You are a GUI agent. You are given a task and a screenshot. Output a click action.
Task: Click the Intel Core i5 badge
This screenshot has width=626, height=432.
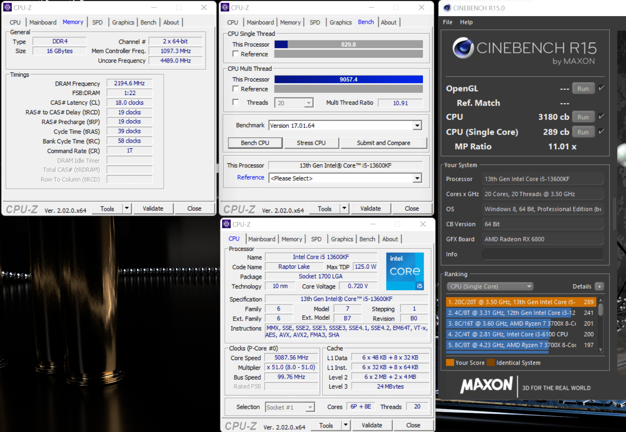click(405, 271)
